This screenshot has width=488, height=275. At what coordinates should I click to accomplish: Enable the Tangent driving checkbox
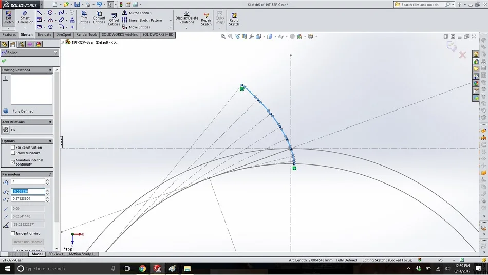[x=13, y=233]
